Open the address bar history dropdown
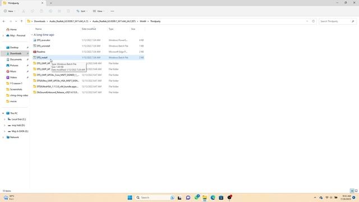The height and width of the screenshot is (202, 359). coord(307,21)
